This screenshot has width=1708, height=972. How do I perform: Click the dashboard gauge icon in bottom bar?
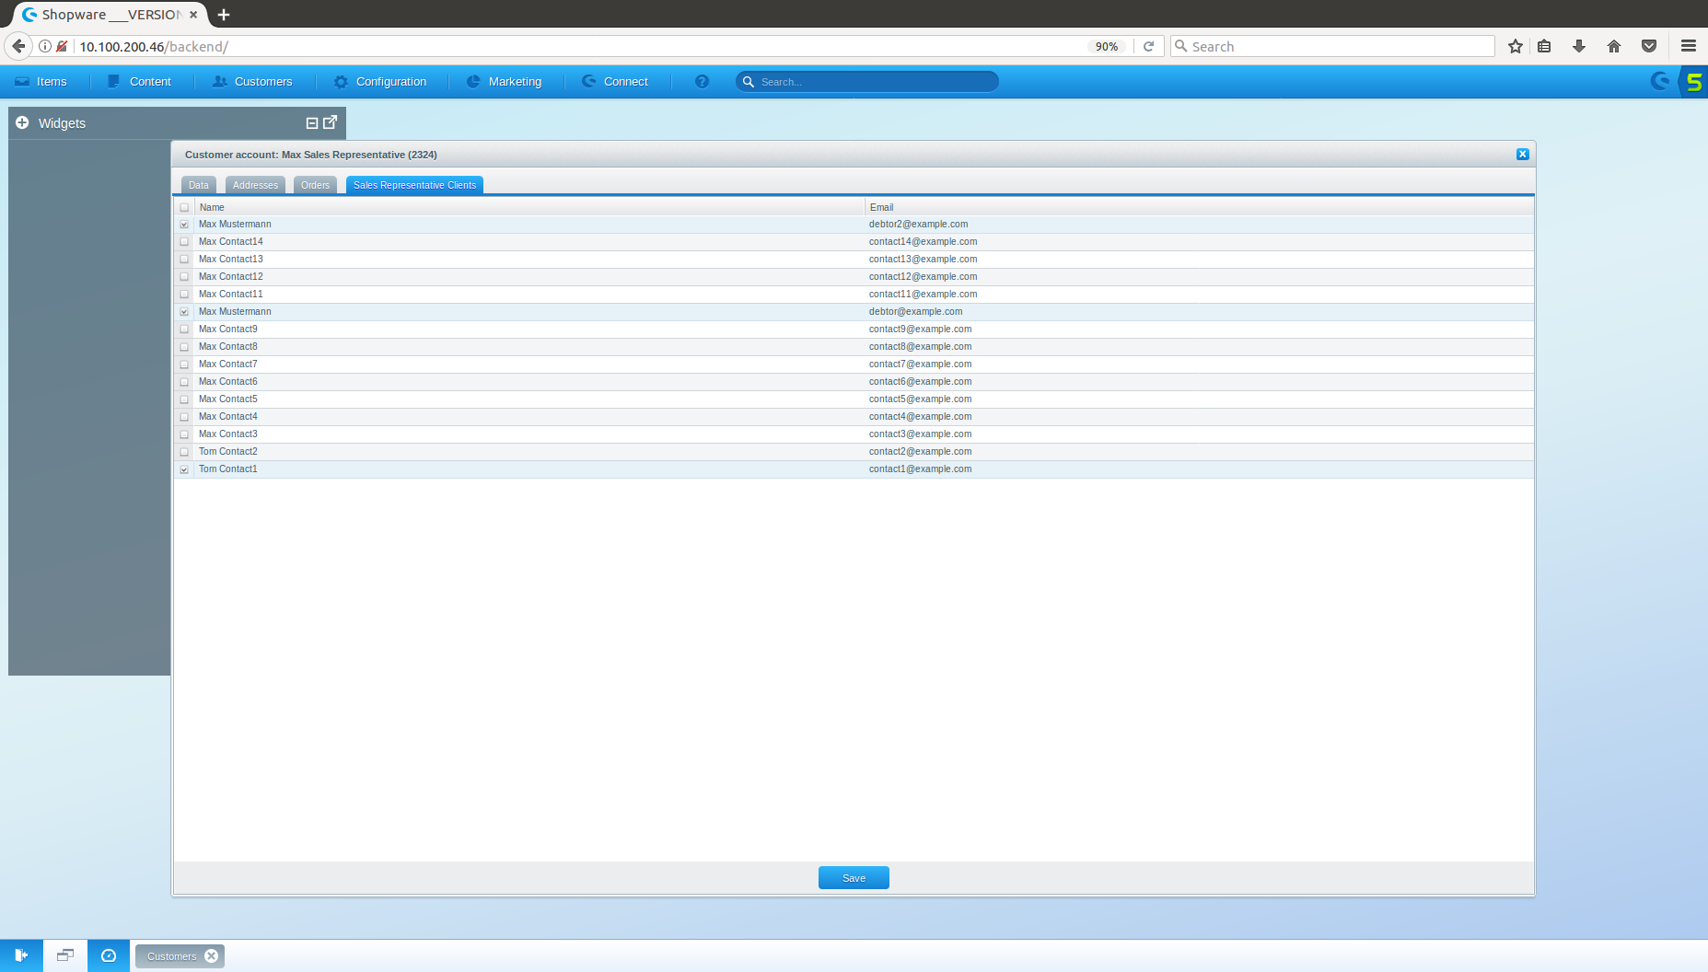[x=109, y=955]
